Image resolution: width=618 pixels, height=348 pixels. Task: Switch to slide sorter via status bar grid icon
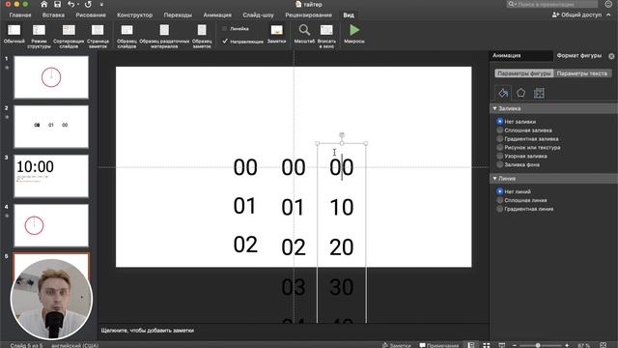tap(487, 345)
